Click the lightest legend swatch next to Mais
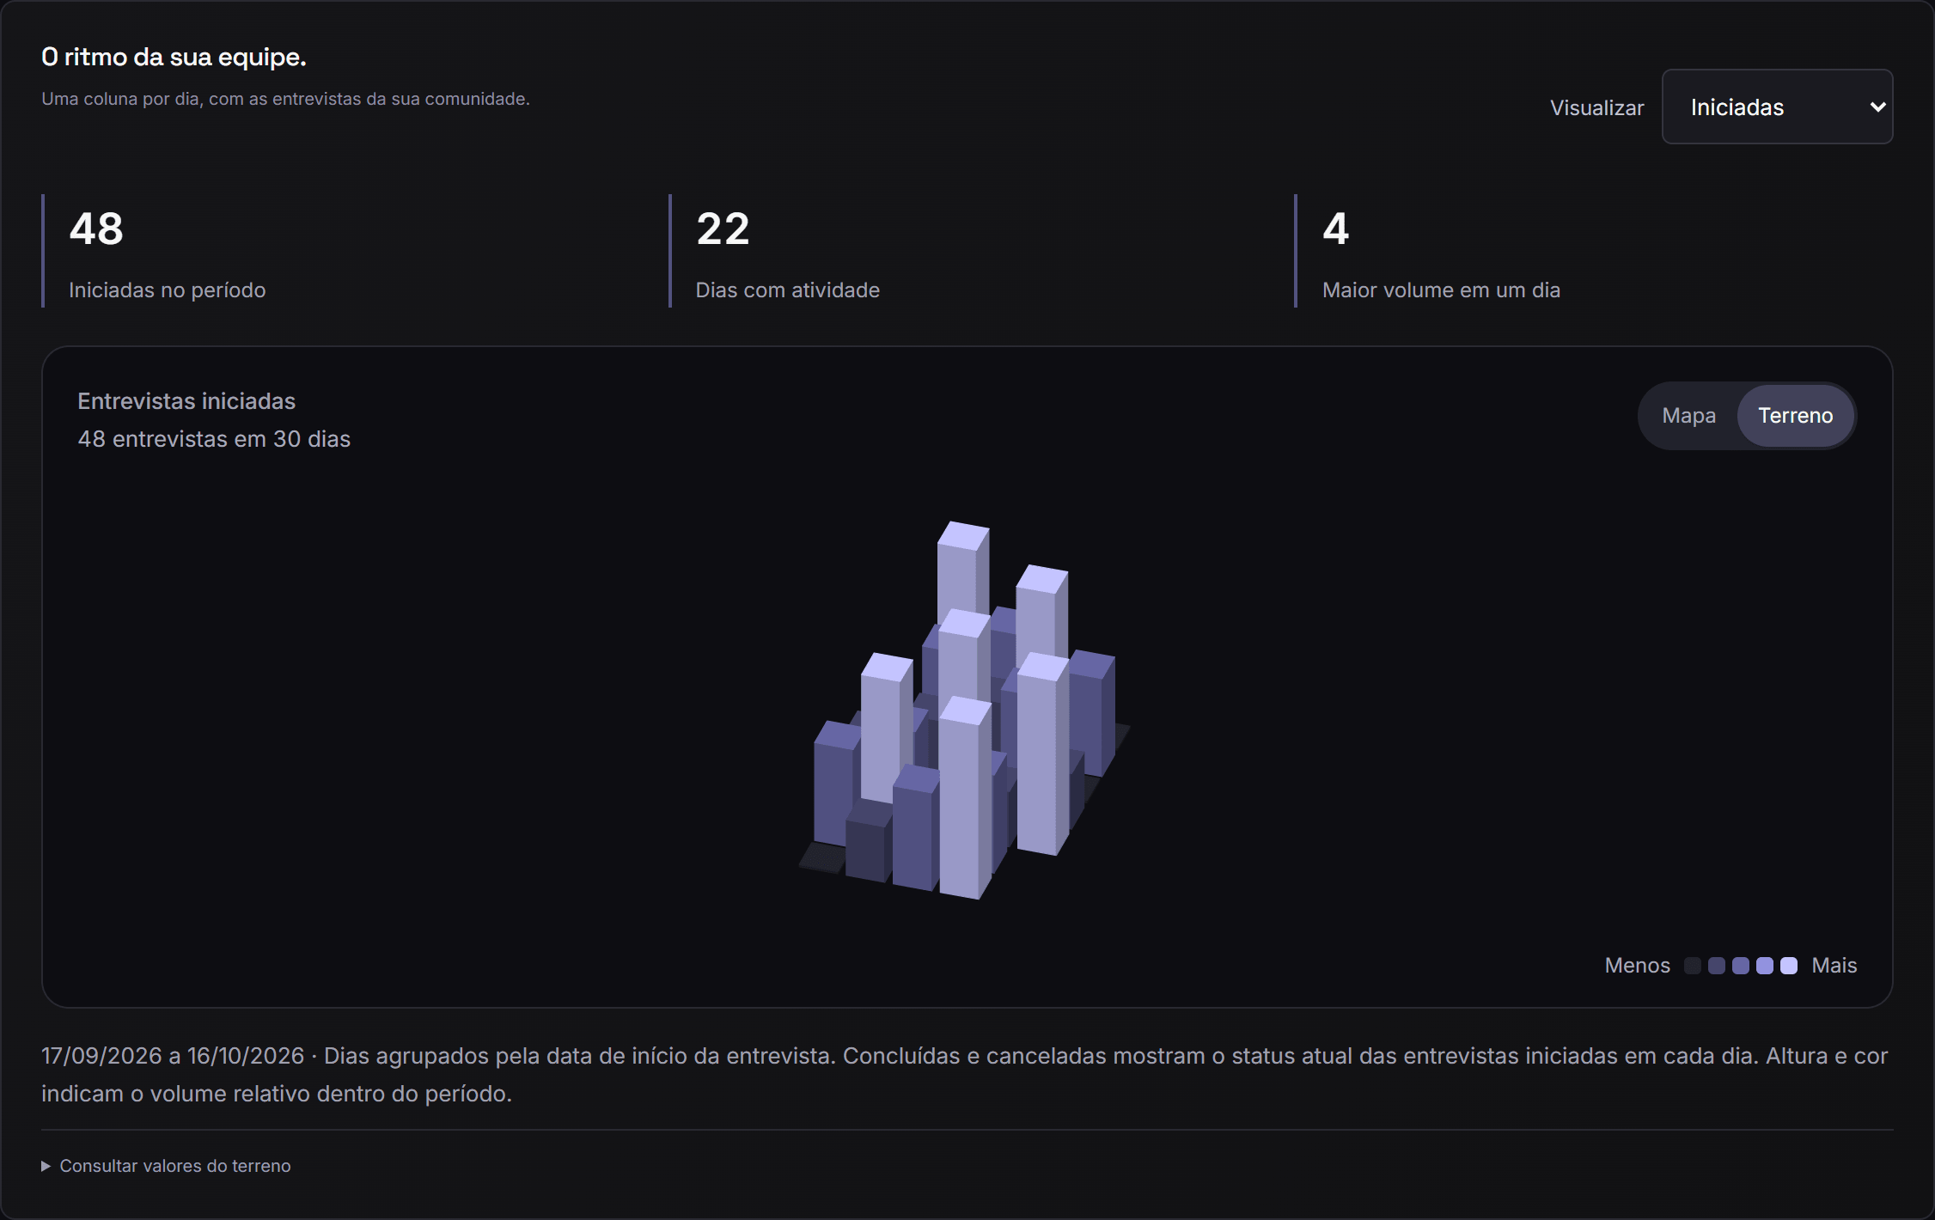The width and height of the screenshot is (1935, 1220). coord(1789,966)
